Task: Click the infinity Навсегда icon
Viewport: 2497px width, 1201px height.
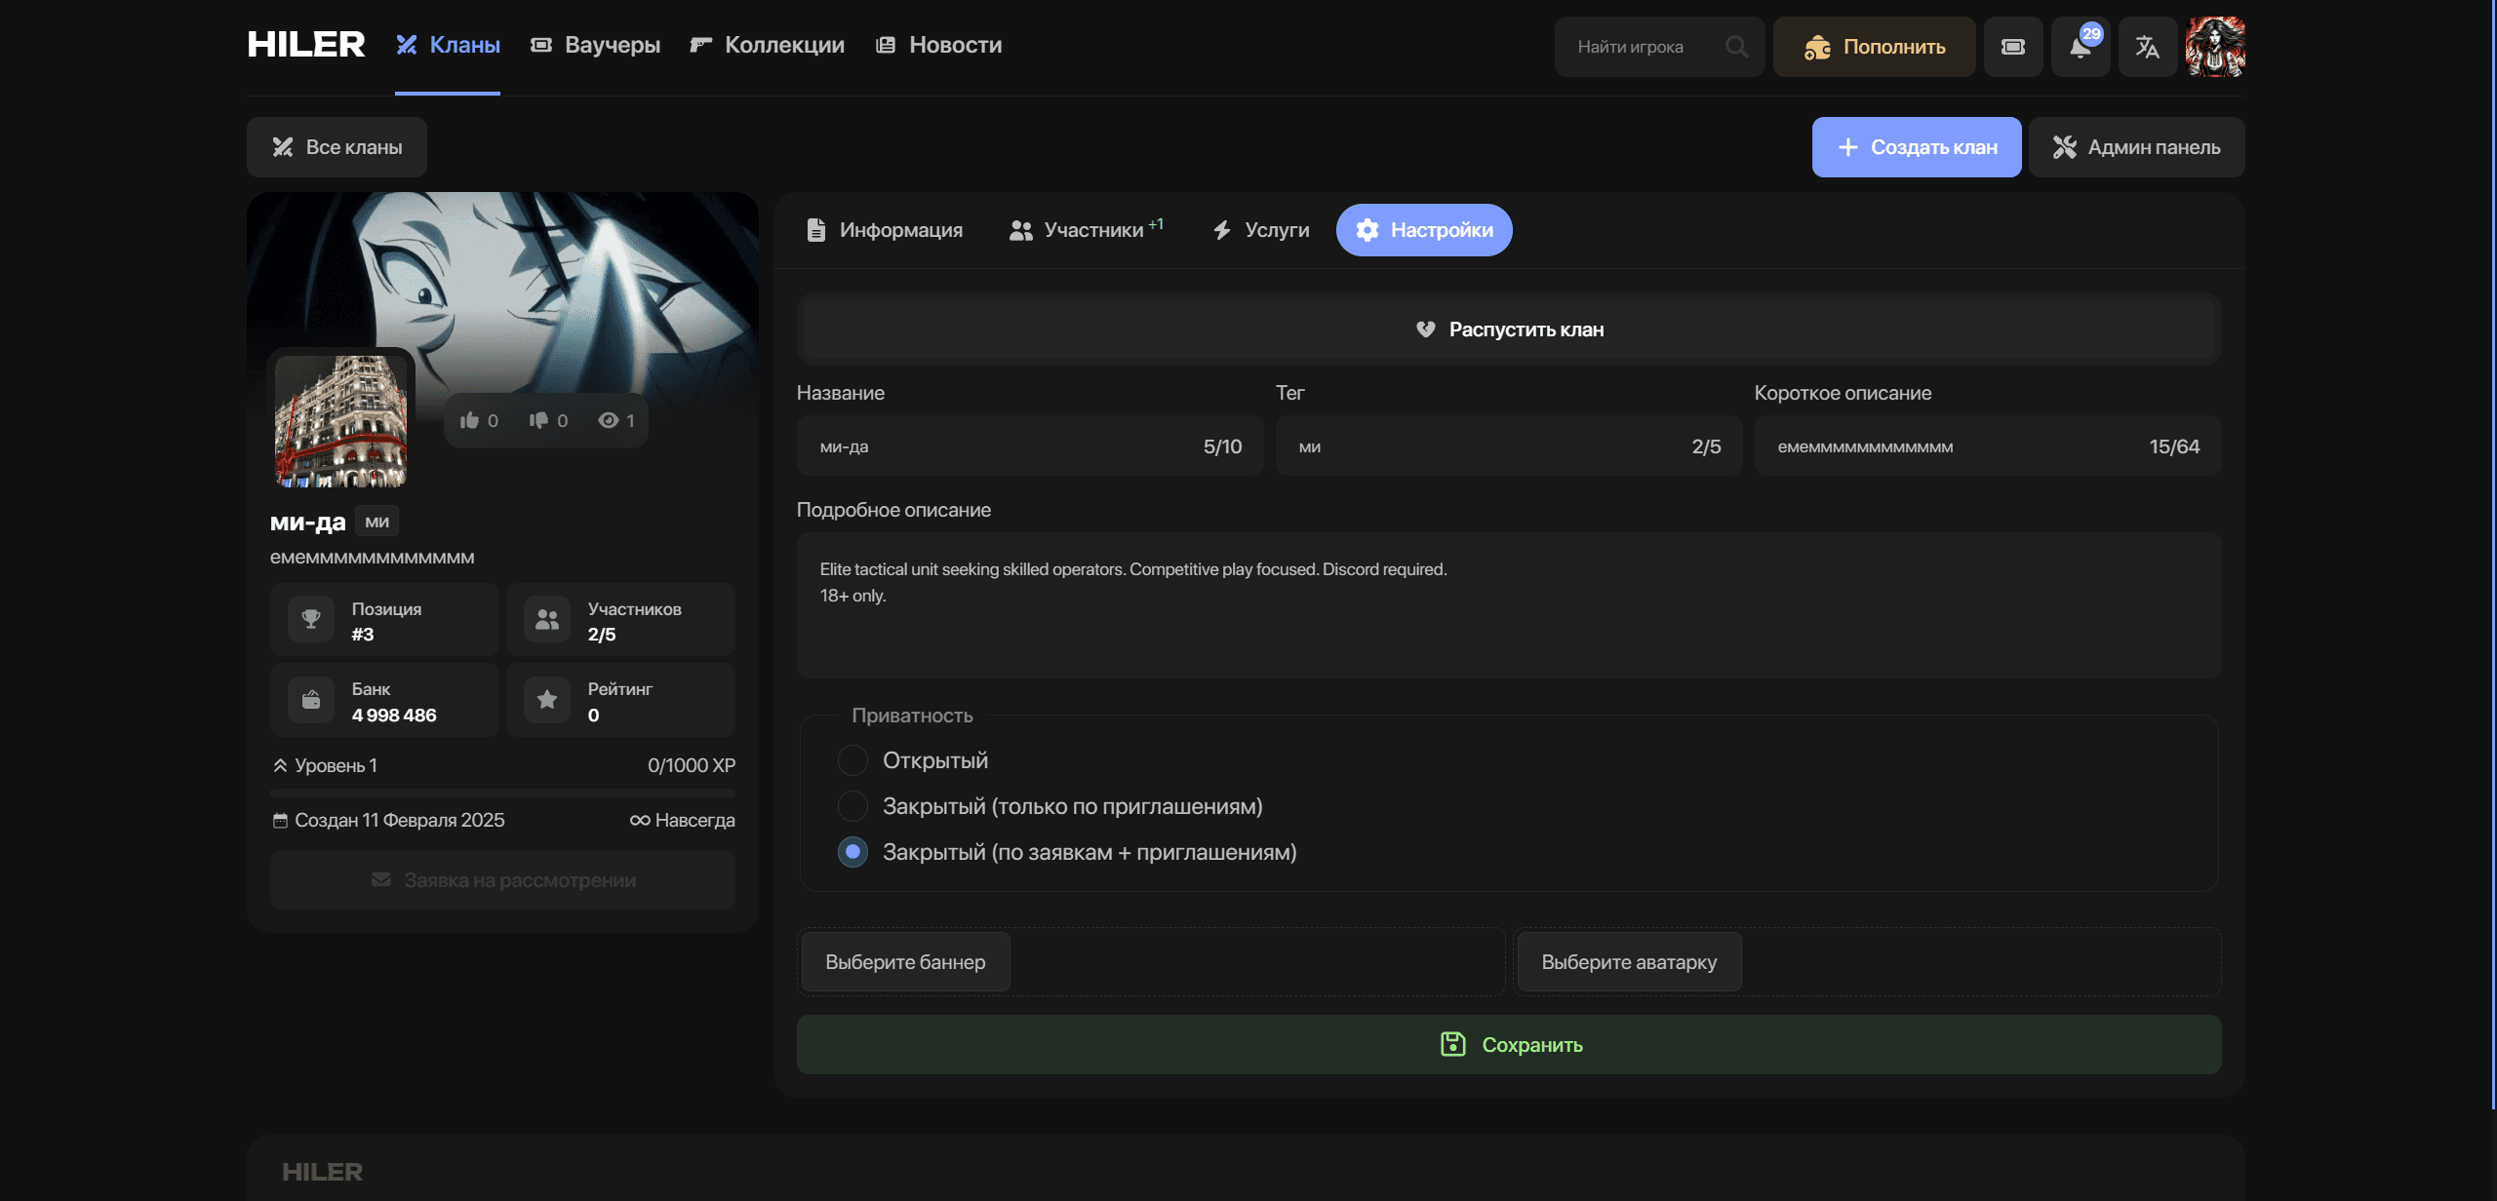Action: click(x=640, y=821)
